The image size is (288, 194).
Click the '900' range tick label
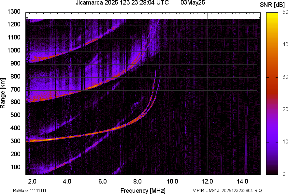[x=15, y=63]
